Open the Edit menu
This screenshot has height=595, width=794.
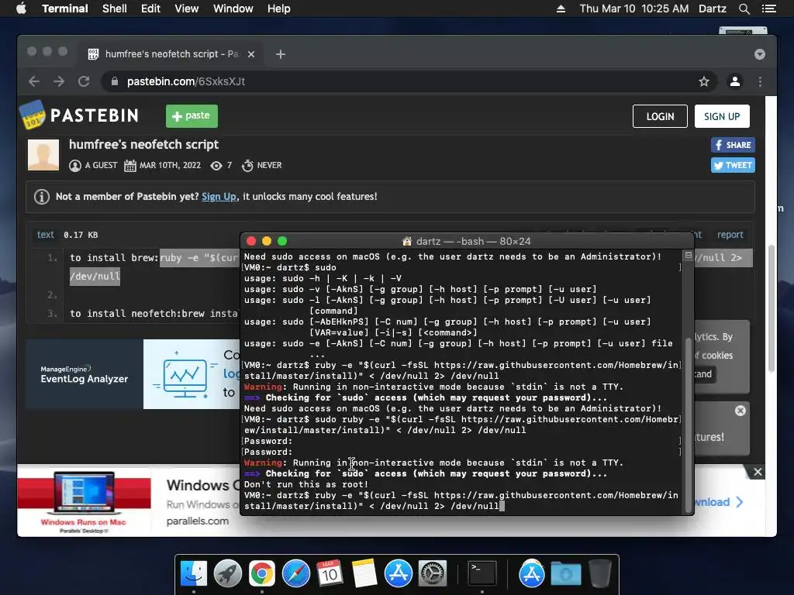[150, 9]
